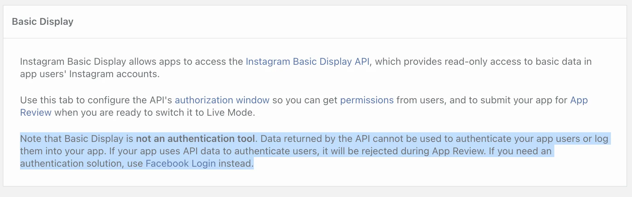Click the word 'instead.' after Facebook Login
The height and width of the screenshot is (197, 632).
click(236, 164)
